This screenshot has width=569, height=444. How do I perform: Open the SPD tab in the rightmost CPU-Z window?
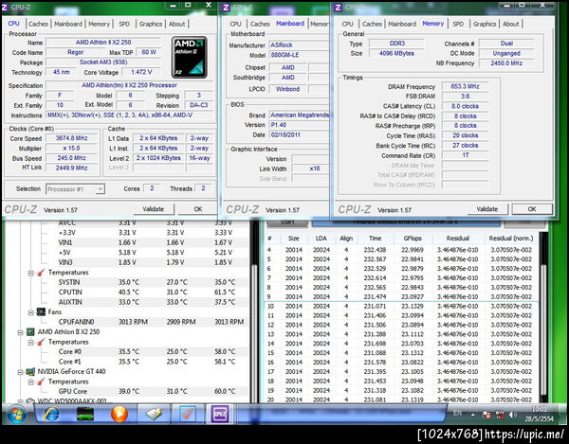point(458,24)
